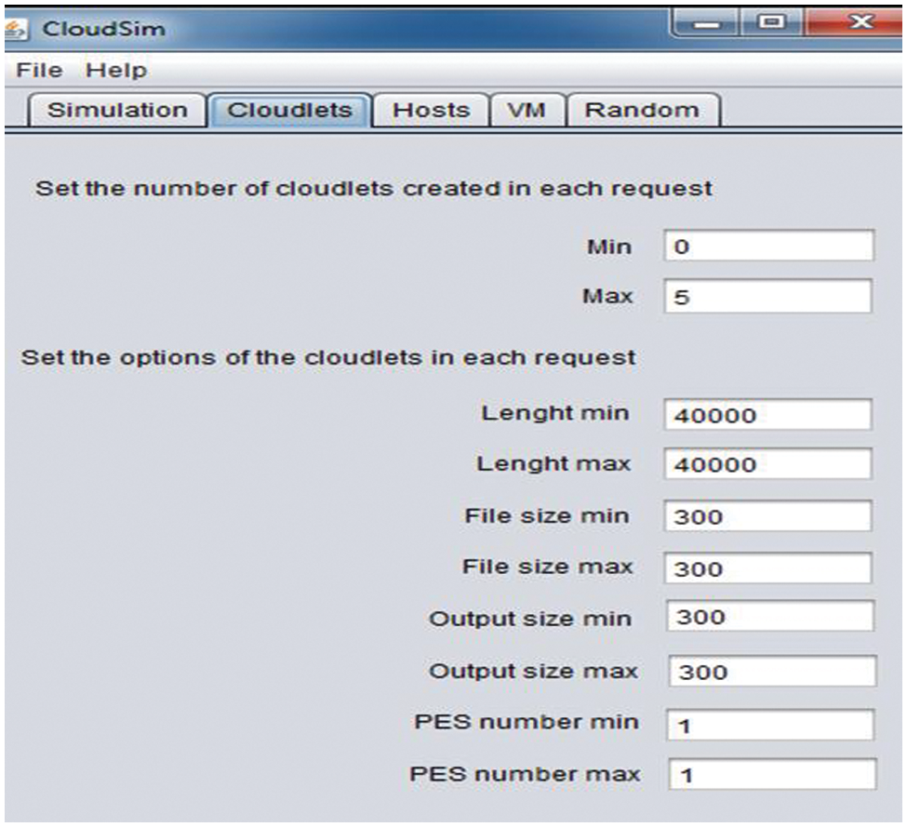Select the Output size max field
The image size is (907, 827).
pyautogui.click(x=771, y=671)
